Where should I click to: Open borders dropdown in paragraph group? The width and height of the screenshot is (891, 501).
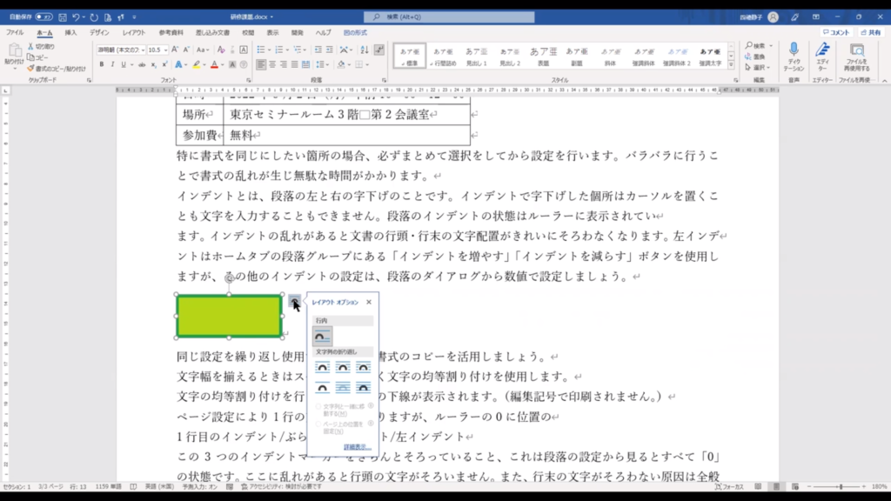[368, 64]
